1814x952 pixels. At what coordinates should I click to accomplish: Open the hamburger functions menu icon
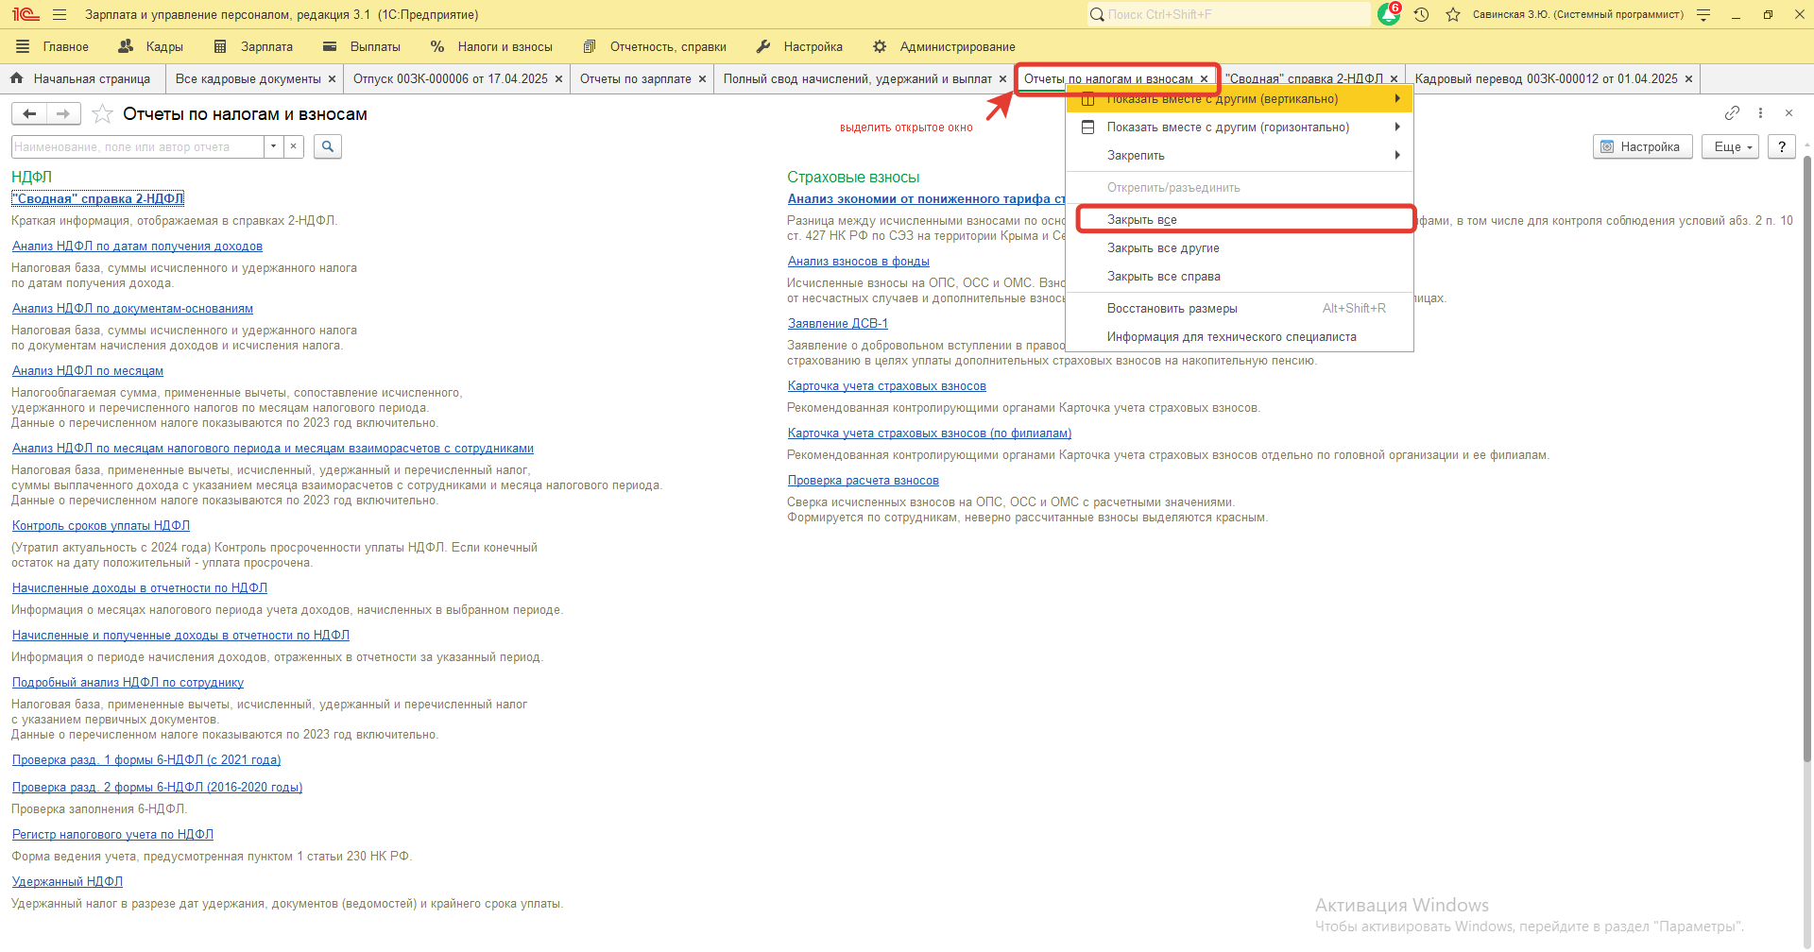(60, 14)
